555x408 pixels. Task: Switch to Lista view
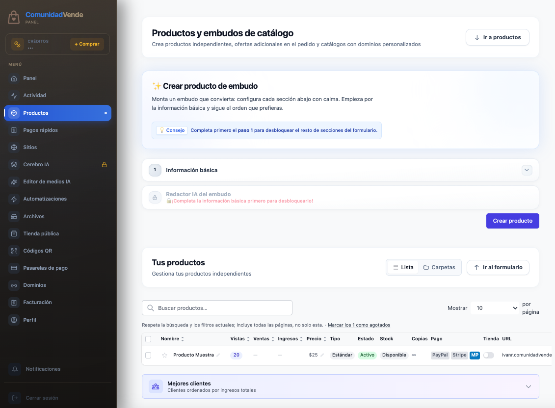click(403, 268)
